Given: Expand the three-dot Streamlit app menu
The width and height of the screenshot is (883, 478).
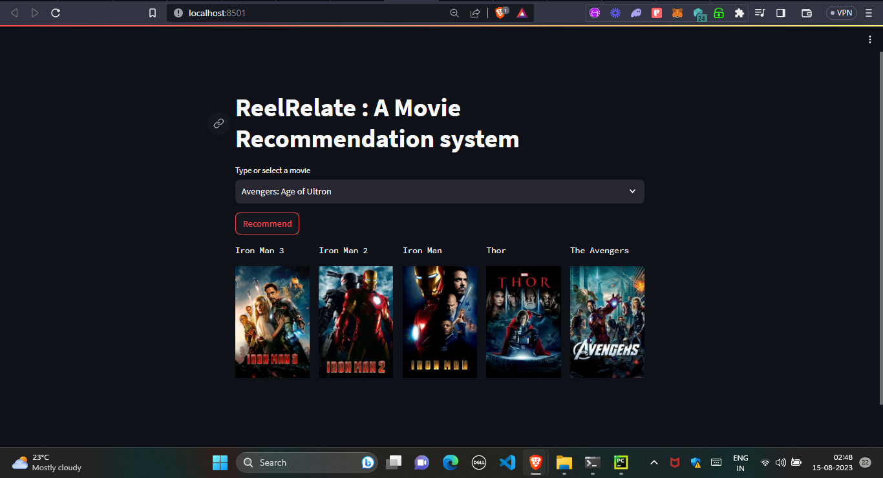Looking at the screenshot, I should click(870, 39).
